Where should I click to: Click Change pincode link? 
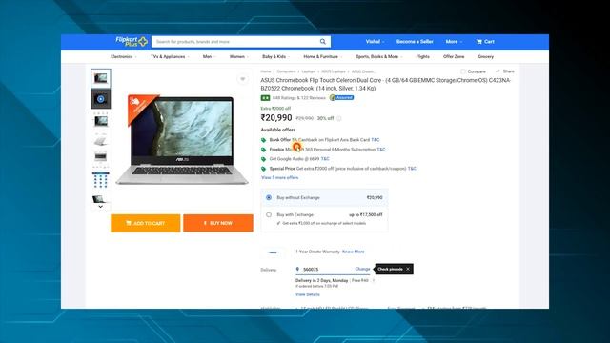pyautogui.click(x=362, y=269)
